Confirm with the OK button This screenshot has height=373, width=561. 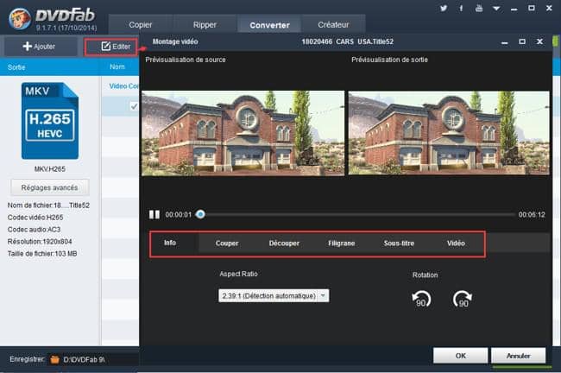click(x=461, y=356)
